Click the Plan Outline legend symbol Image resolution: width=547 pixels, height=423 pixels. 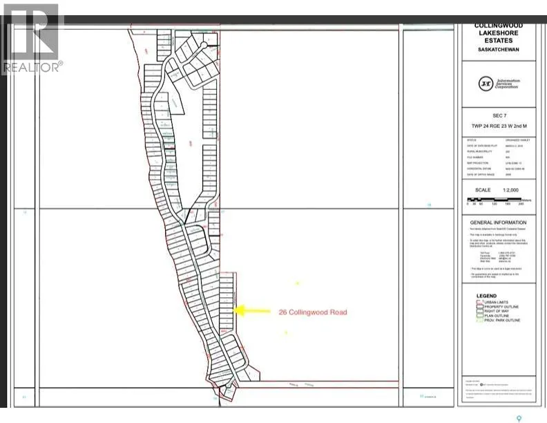click(480, 315)
